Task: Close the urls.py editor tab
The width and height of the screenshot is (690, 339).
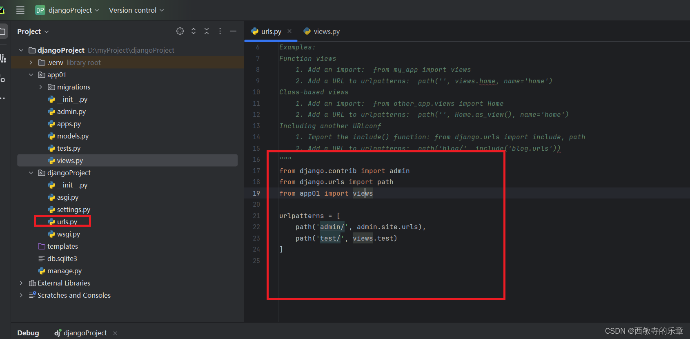Action: coord(289,31)
